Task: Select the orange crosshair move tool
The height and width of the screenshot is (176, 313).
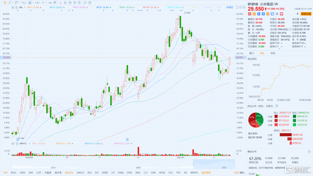Action: tap(5, 3)
